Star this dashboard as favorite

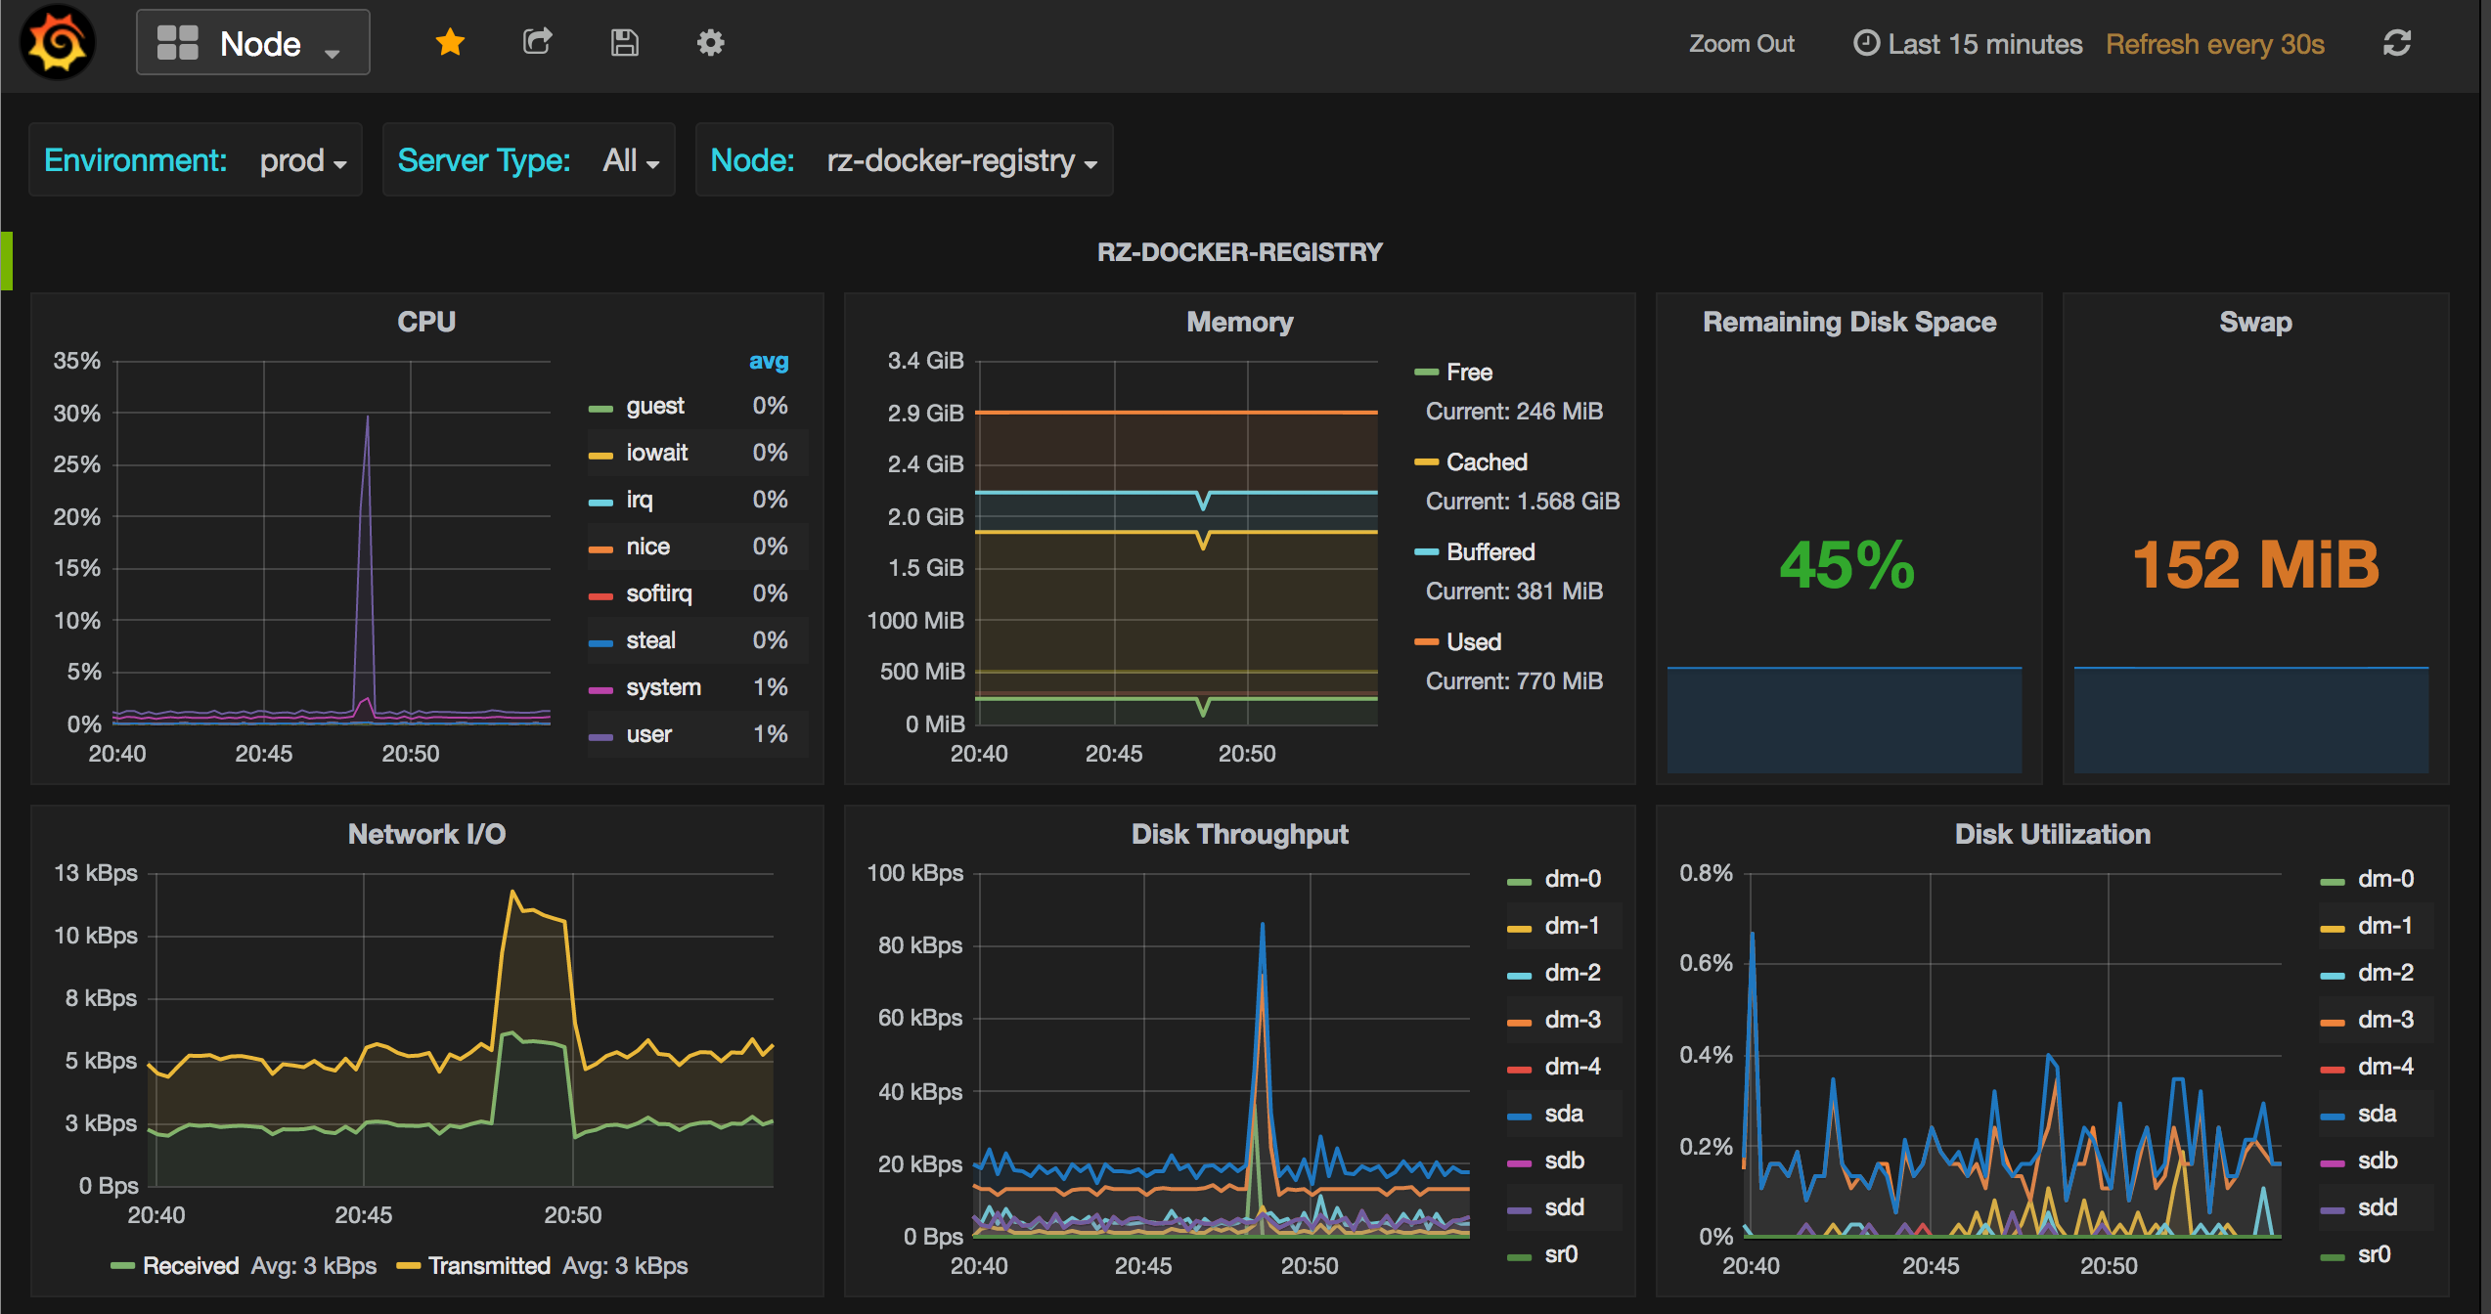coord(449,43)
